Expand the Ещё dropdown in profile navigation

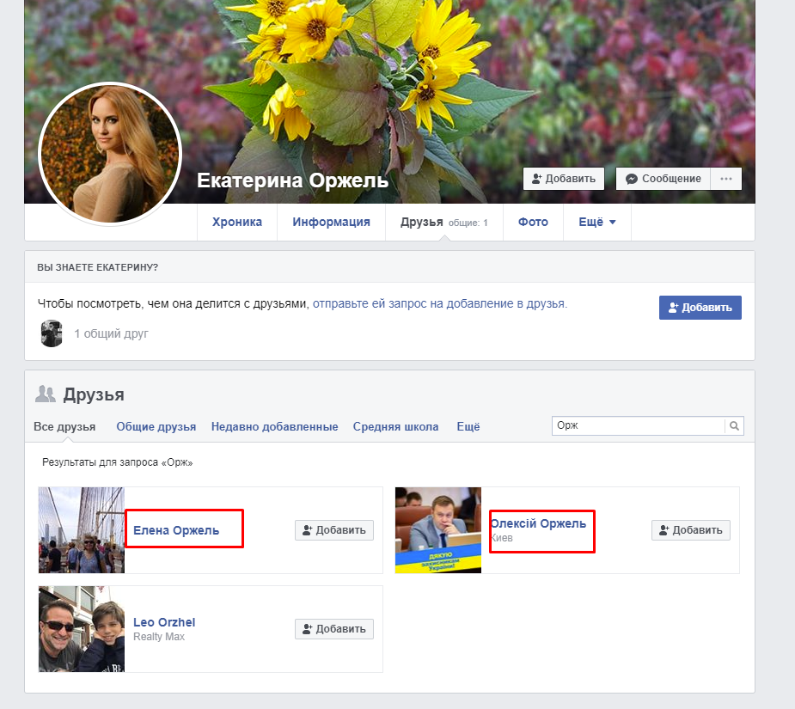click(596, 222)
